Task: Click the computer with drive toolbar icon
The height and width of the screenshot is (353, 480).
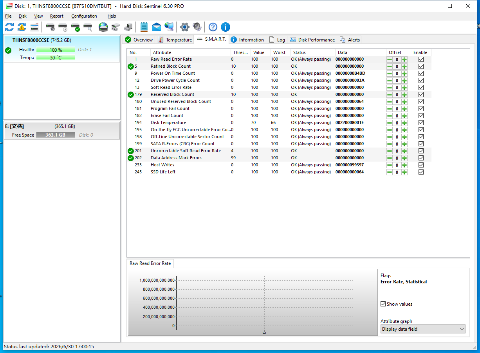Action: (128, 27)
